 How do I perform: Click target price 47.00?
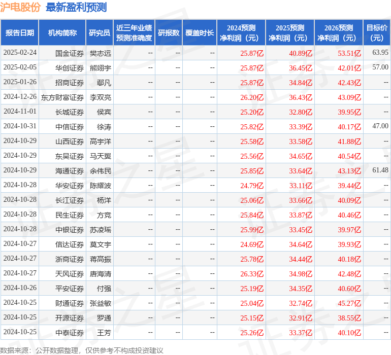pyautogui.click(x=380, y=126)
